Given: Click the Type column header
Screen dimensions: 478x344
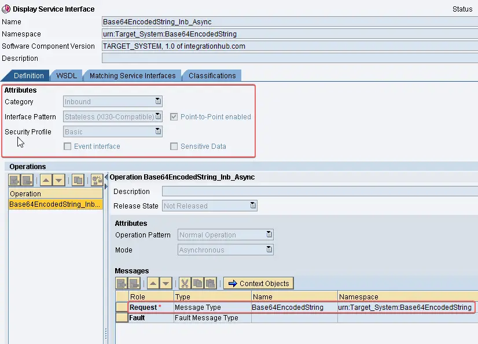Looking at the screenshot, I should pyautogui.click(x=212, y=297).
